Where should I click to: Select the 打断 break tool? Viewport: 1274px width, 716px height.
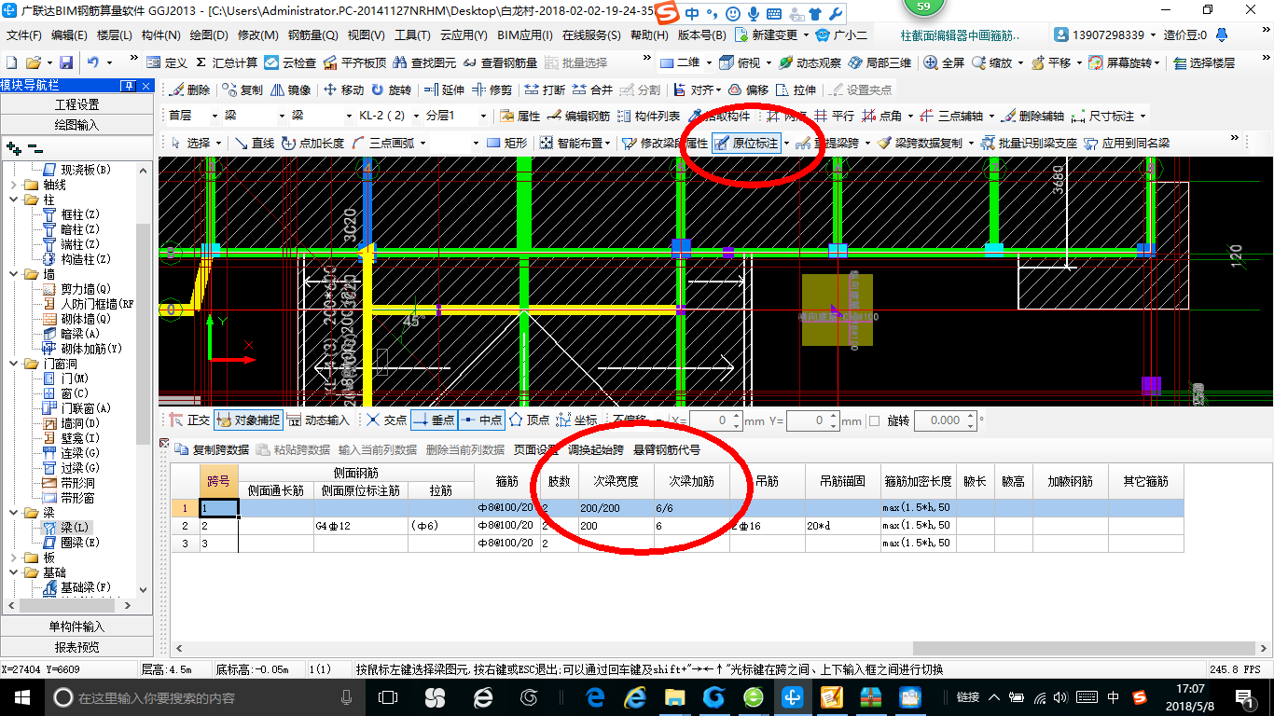pos(545,89)
